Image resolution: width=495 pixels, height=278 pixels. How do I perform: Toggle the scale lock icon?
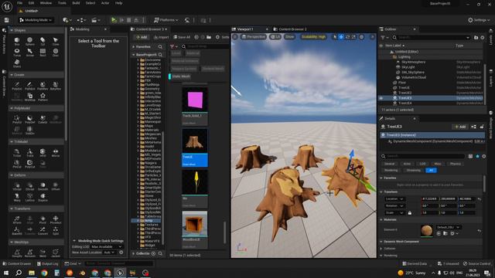coord(410,213)
